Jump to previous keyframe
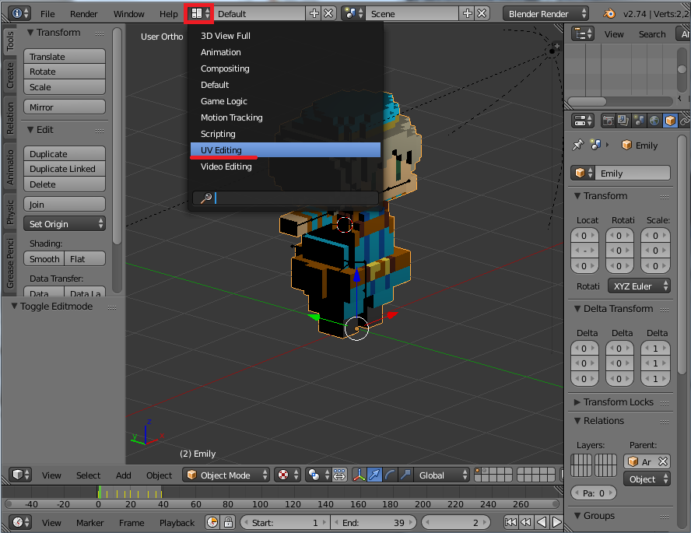Viewport: 691px width, 533px height. 526,522
